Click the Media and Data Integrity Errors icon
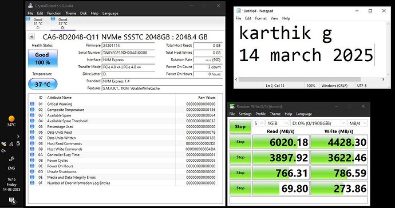 click(32, 177)
